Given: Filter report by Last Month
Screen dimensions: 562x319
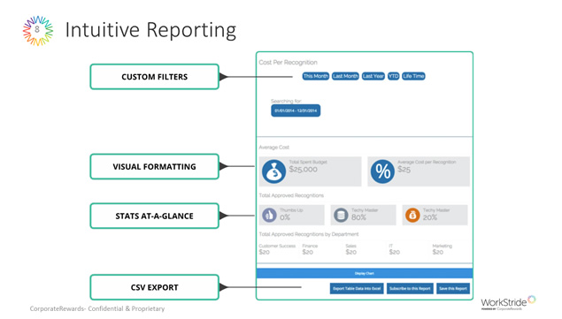Looking at the screenshot, I should click(x=345, y=76).
